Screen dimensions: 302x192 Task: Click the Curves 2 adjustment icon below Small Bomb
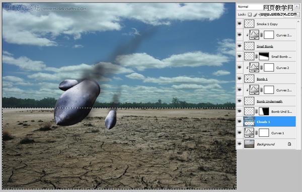tap(254, 67)
